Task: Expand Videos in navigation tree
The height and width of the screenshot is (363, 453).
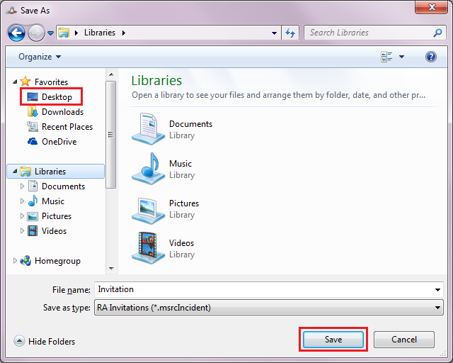Action: click(x=22, y=230)
